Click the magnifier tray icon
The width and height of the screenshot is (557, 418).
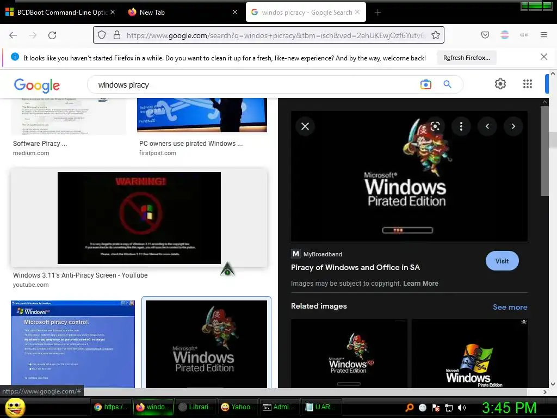click(x=410, y=408)
